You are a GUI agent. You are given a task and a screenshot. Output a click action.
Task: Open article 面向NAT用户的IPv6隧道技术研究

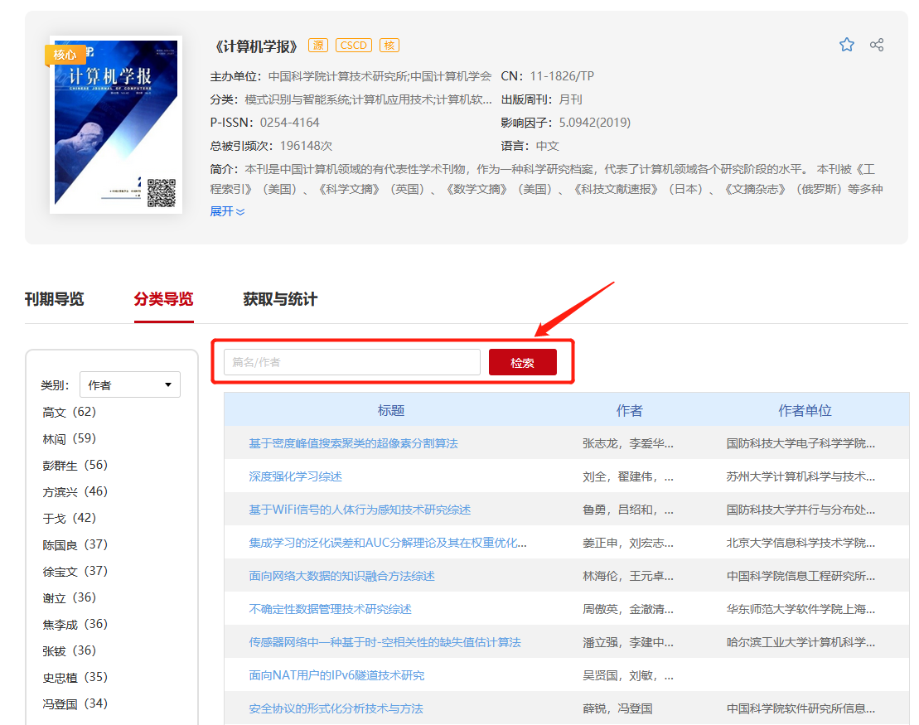tap(336, 675)
